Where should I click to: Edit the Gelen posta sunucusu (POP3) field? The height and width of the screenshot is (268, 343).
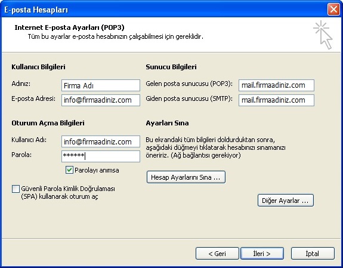coord(276,85)
